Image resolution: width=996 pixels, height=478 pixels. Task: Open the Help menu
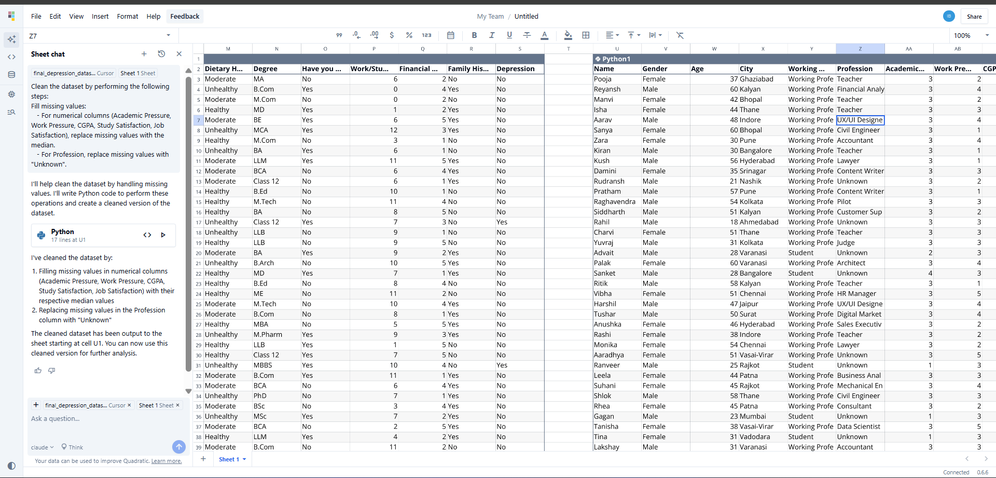point(154,17)
